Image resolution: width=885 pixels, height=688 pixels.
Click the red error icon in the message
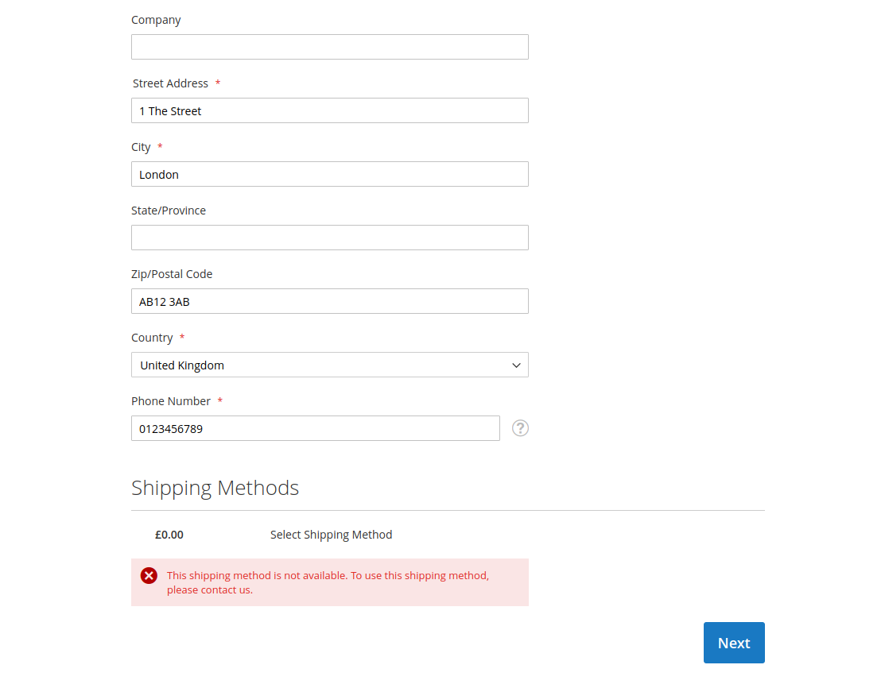coord(149,575)
